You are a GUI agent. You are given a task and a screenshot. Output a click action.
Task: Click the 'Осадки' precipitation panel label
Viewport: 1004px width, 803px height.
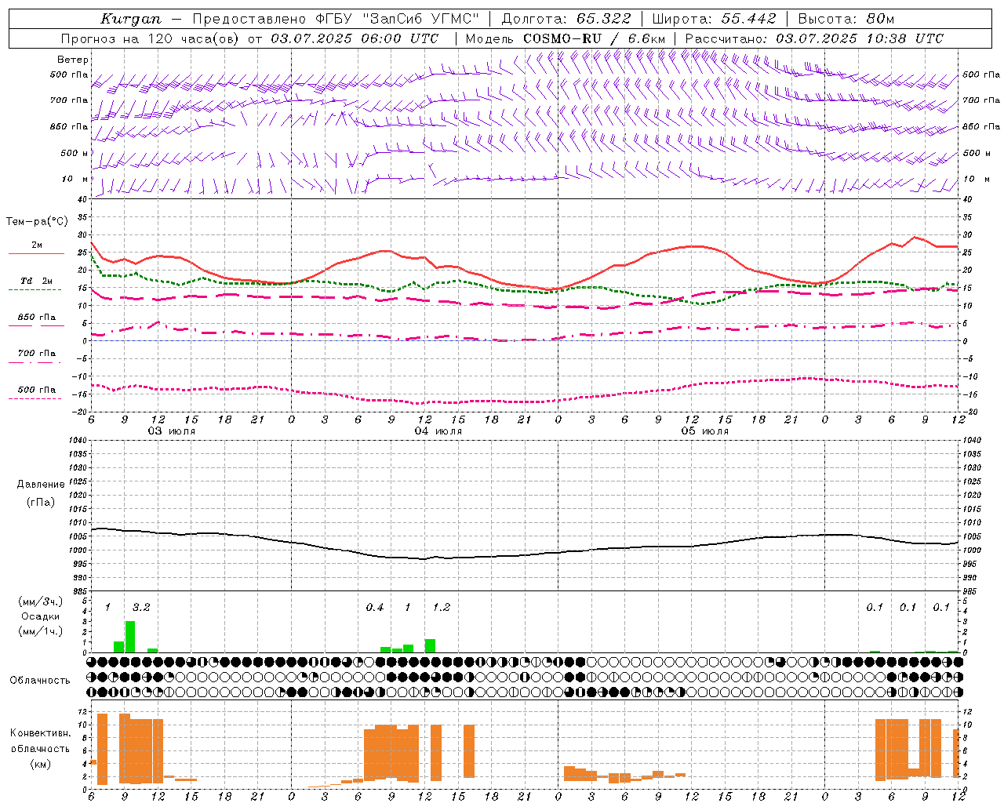[x=40, y=616]
